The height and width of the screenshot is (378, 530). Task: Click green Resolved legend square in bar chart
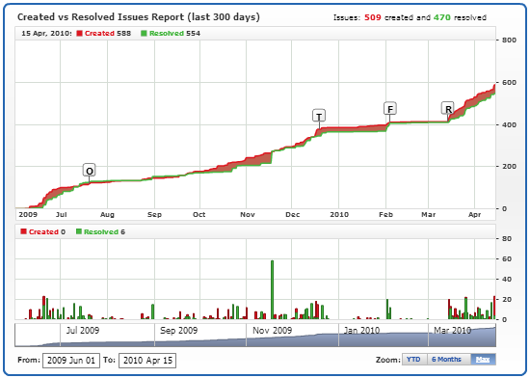[x=79, y=231]
